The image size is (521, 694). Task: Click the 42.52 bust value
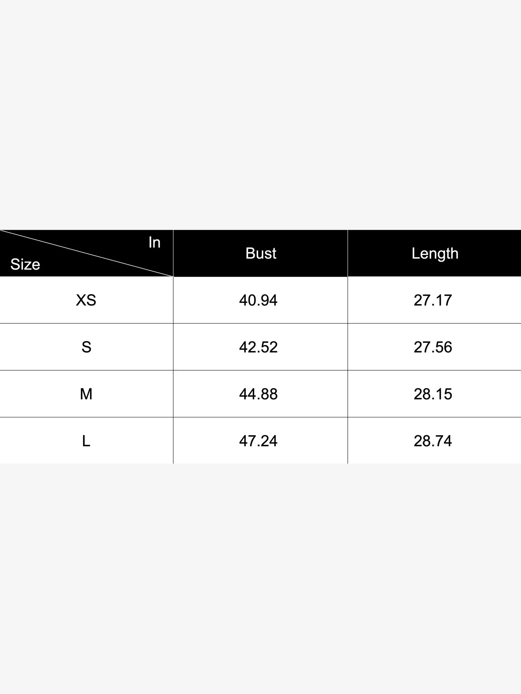tap(258, 347)
